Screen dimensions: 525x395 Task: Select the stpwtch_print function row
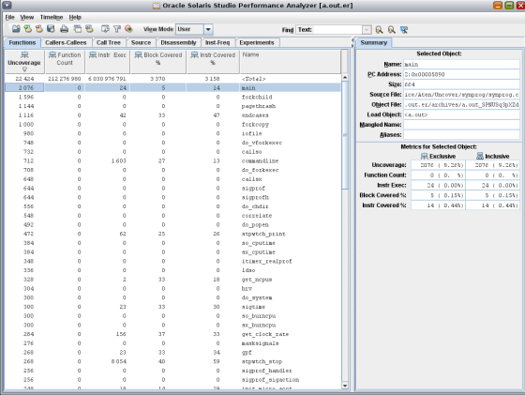[172, 234]
